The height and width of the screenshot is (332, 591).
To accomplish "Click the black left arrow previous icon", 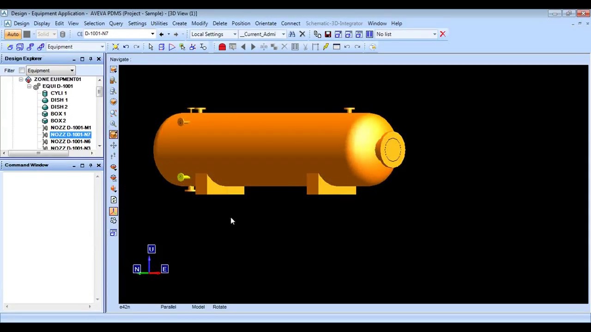I will pos(243,47).
